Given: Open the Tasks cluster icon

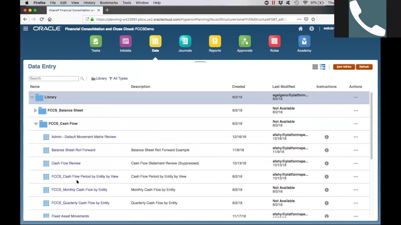Looking at the screenshot, I should (x=96, y=41).
